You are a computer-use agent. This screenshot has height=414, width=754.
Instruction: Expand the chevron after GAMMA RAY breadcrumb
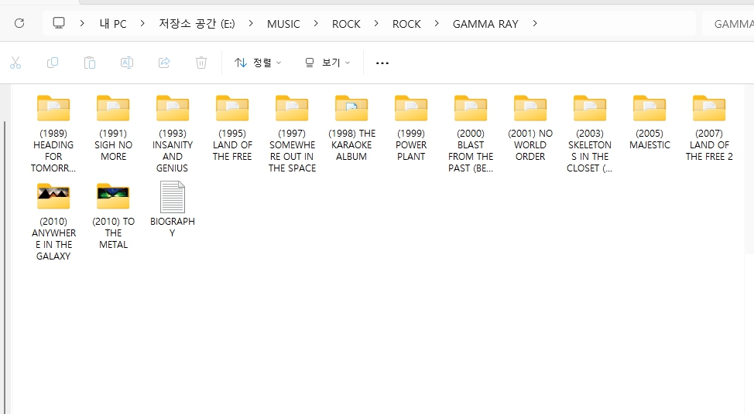(x=535, y=23)
